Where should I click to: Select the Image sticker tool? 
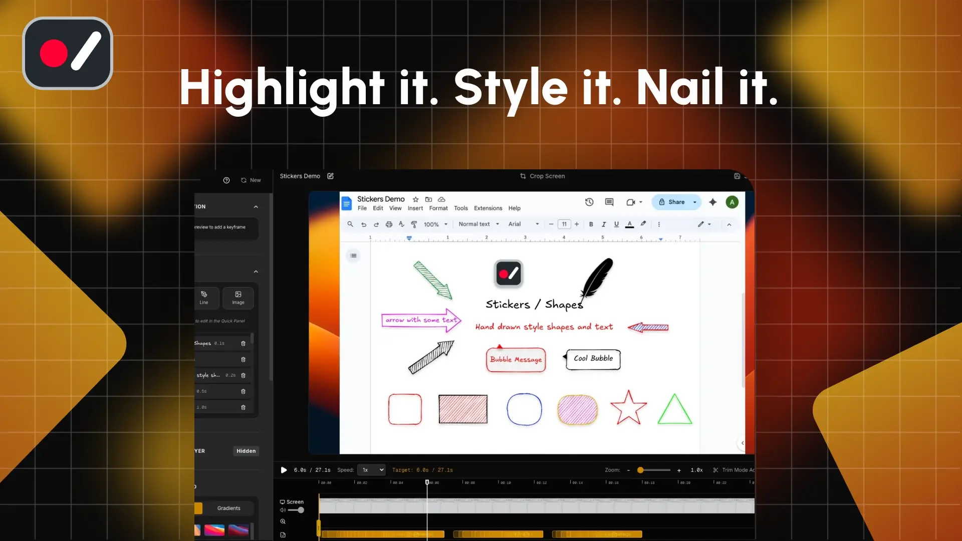(238, 298)
